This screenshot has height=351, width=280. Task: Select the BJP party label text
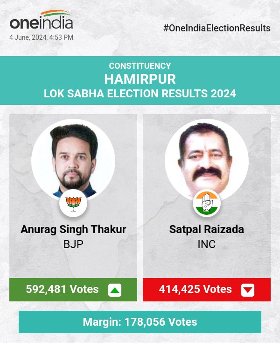coord(73,244)
